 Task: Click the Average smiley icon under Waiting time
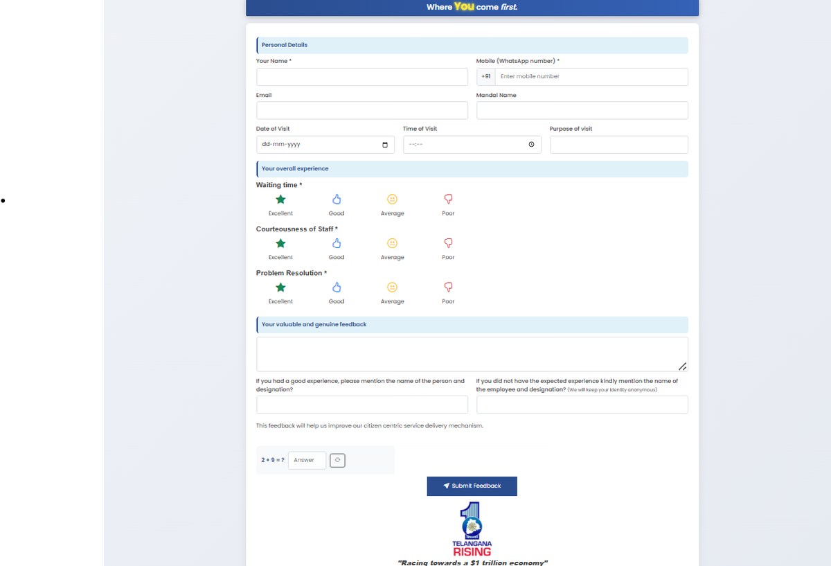393,200
